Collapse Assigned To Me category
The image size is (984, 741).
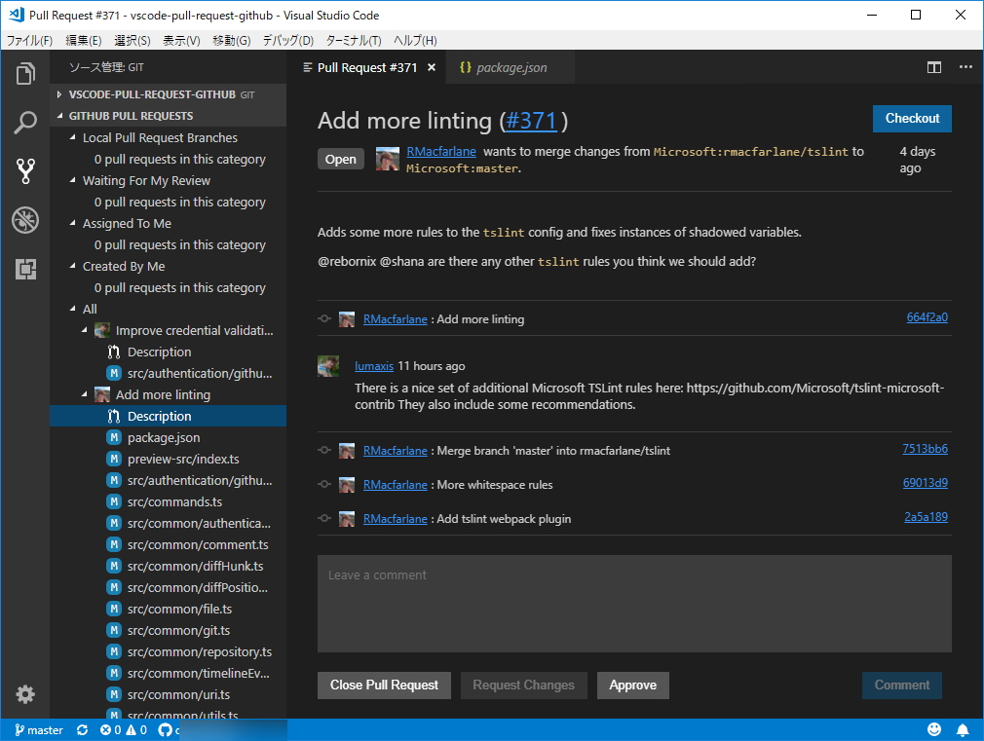click(x=72, y=223)
